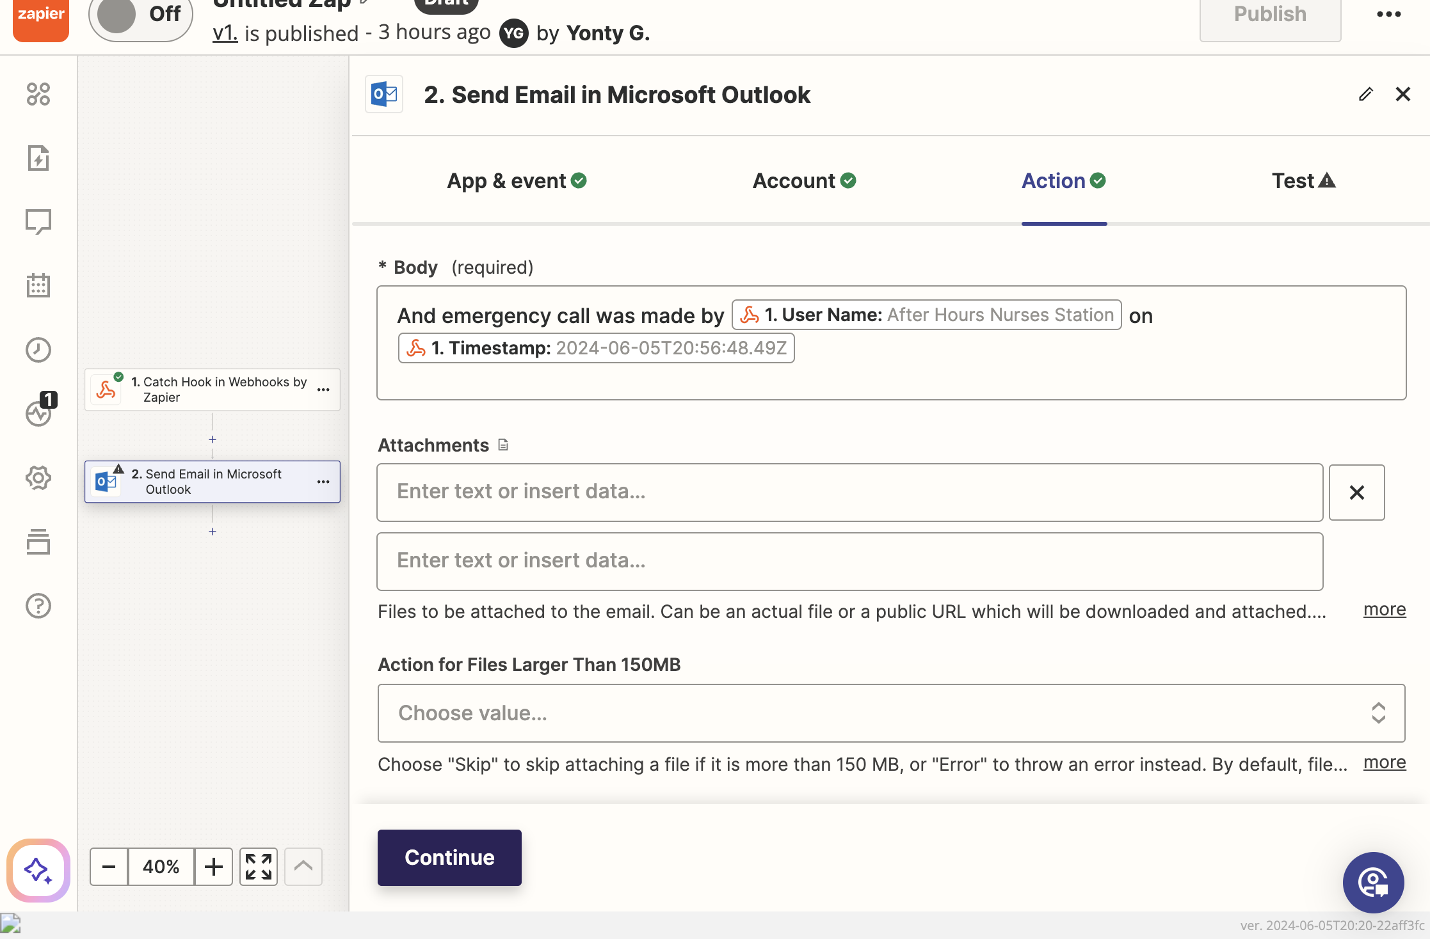This screenshot has height=939, width=1430.
Task: Open the comments speech bubble icon
Action: [38, 222]
